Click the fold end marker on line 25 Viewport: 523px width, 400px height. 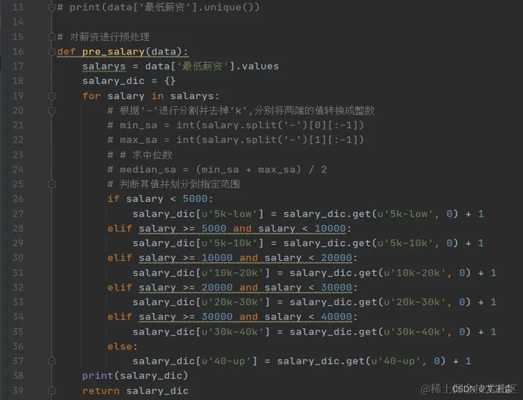click(52, 184)
